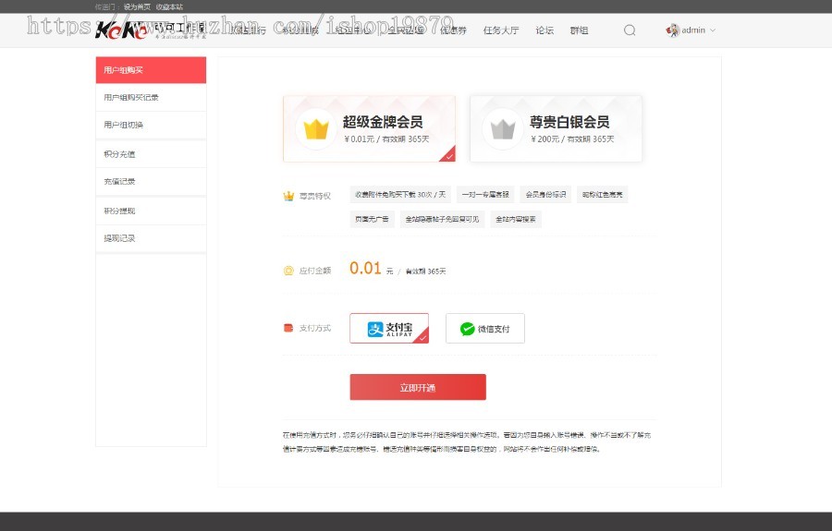Click the 立即开通 button

click(418, 387)
